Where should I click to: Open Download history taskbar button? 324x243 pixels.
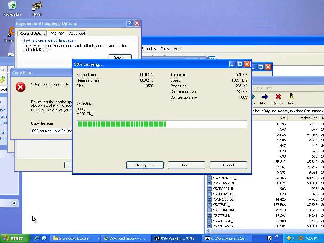tap(126, 238)
